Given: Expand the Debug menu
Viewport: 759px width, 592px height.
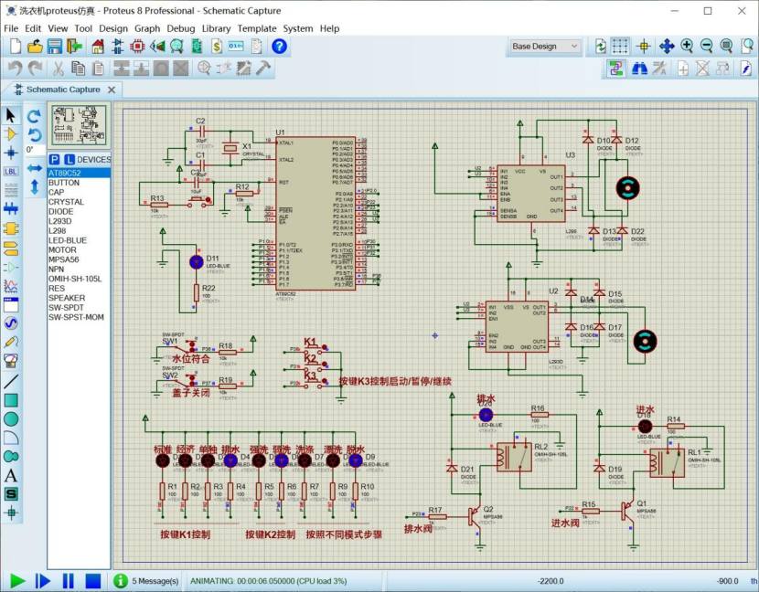Looking at the screenshot, I should (x=180, y=28).
